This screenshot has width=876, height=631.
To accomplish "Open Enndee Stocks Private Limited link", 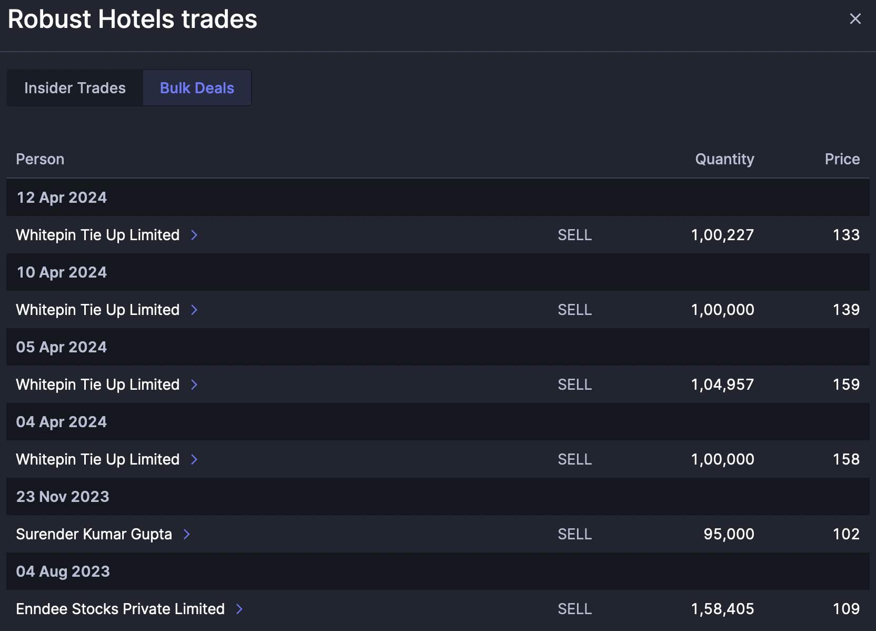I will point(120,609).
